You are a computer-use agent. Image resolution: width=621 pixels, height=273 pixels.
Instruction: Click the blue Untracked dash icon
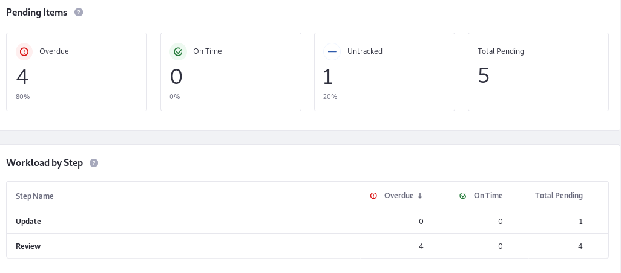(332, 51)
